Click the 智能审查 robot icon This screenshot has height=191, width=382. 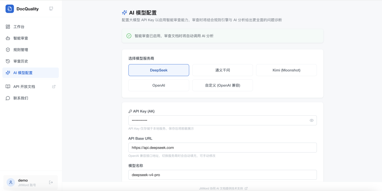8,38
